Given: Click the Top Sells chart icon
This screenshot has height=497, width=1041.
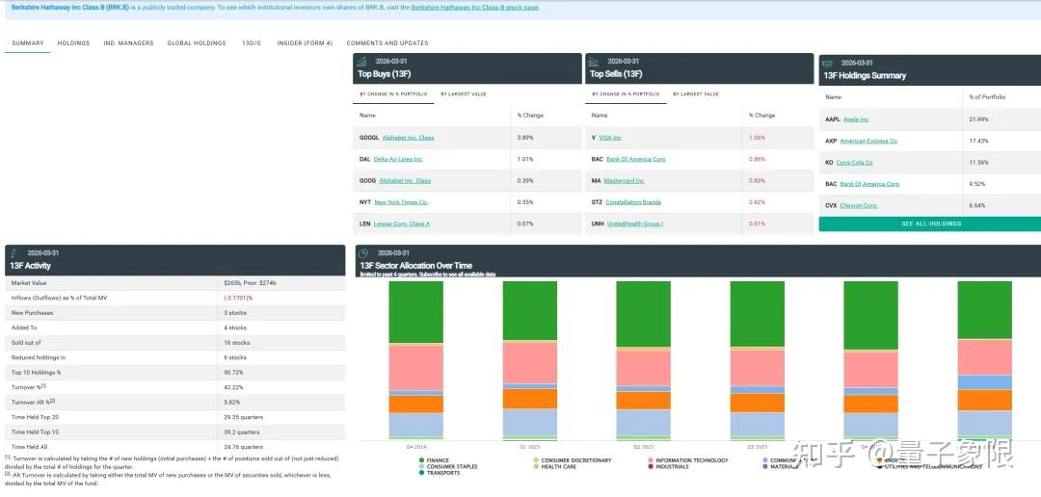Looking at the screenshot, I should [594, 62].
